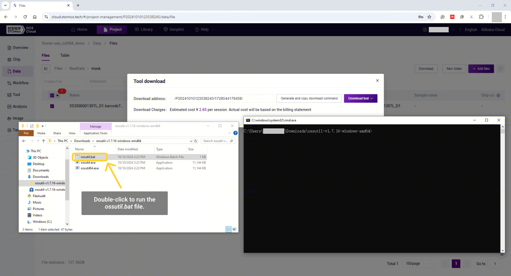Open the Chip section in sidebar
Viewport: 511px width, 276px height.
[x=17, y=59]
